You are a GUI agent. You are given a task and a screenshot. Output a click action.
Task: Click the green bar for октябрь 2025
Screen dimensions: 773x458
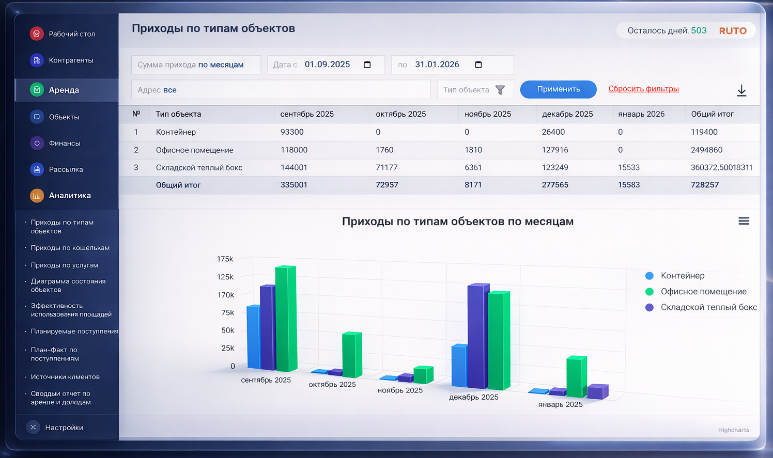(x=352, y=355)
